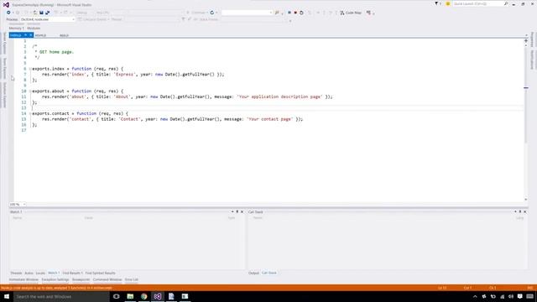Collapse the exports.contact function block

[30, 113]
